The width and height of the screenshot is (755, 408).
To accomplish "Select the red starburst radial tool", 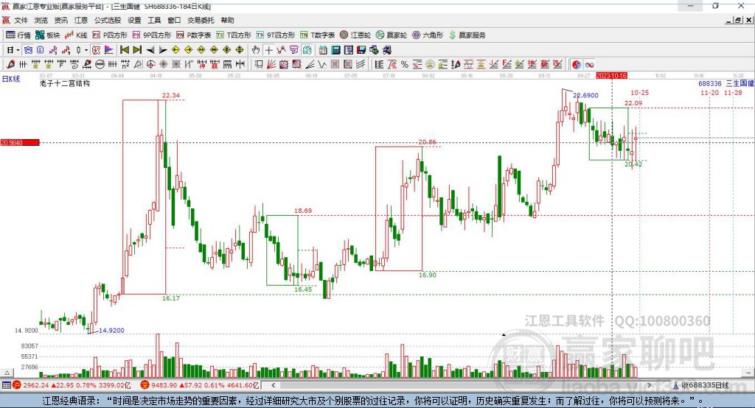I will pos(163,65).
